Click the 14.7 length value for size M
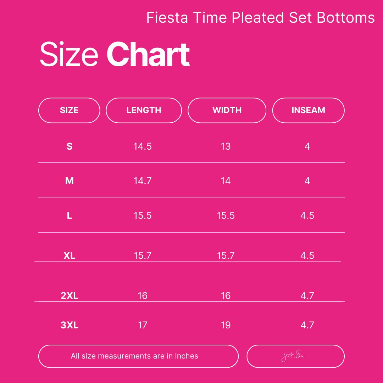 [x=143, y=181]
